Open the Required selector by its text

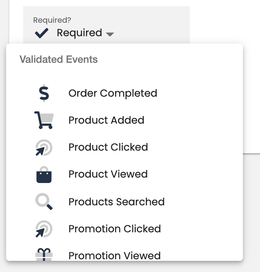point(79,33)
